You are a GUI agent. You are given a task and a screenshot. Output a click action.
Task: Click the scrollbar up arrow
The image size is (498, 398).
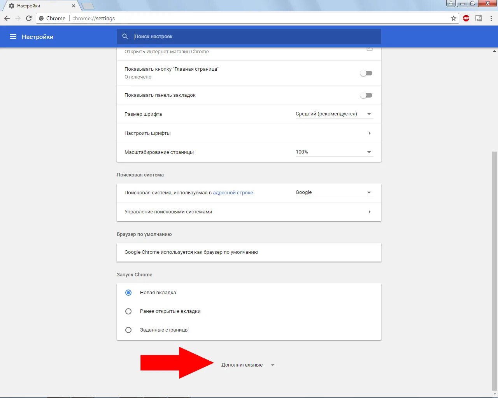coord(494,51)
